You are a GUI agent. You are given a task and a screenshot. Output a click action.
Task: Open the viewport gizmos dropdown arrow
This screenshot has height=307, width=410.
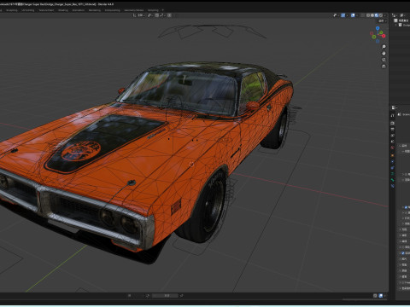point(347,15)
